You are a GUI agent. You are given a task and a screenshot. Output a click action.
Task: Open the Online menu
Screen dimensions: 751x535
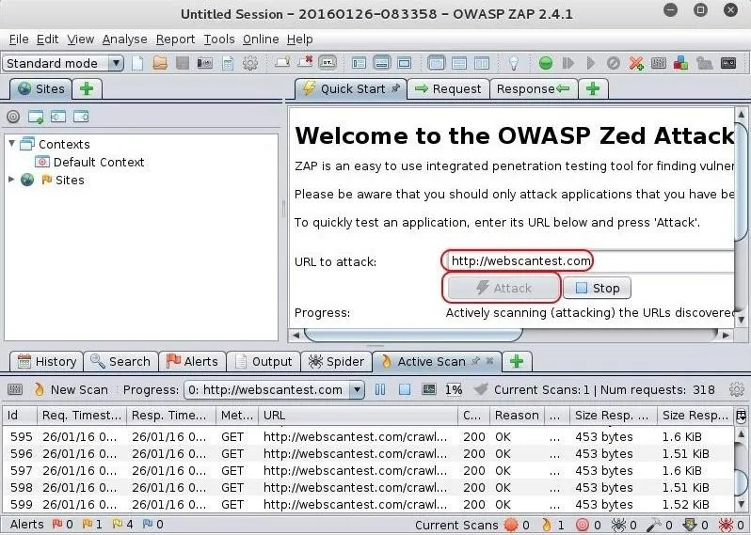(261, 39)
